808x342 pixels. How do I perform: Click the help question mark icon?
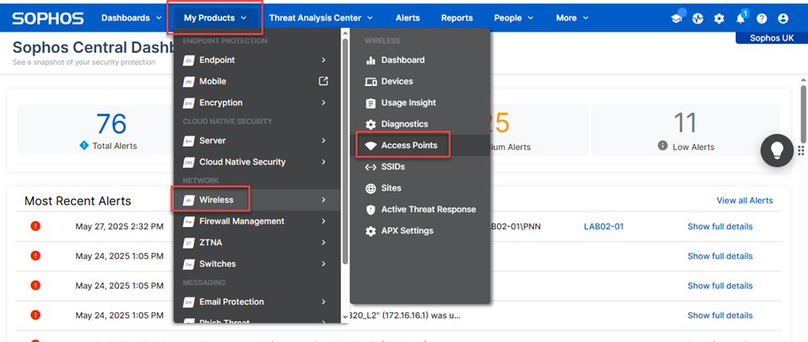762,18
